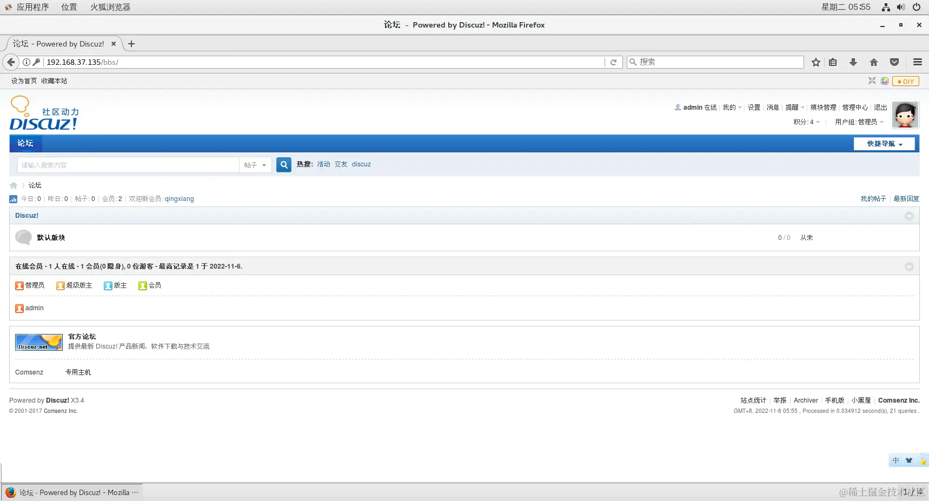Open the system power menu icon
Screen dimensions: 929x501
[x=917, y=7]
